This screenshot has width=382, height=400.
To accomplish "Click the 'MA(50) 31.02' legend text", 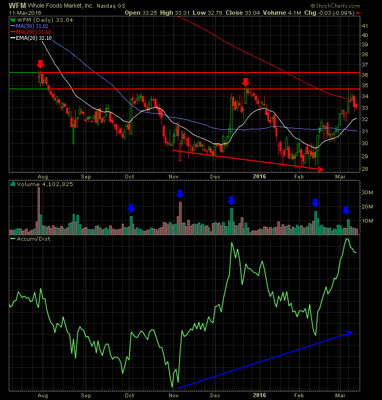I will 32,26.
